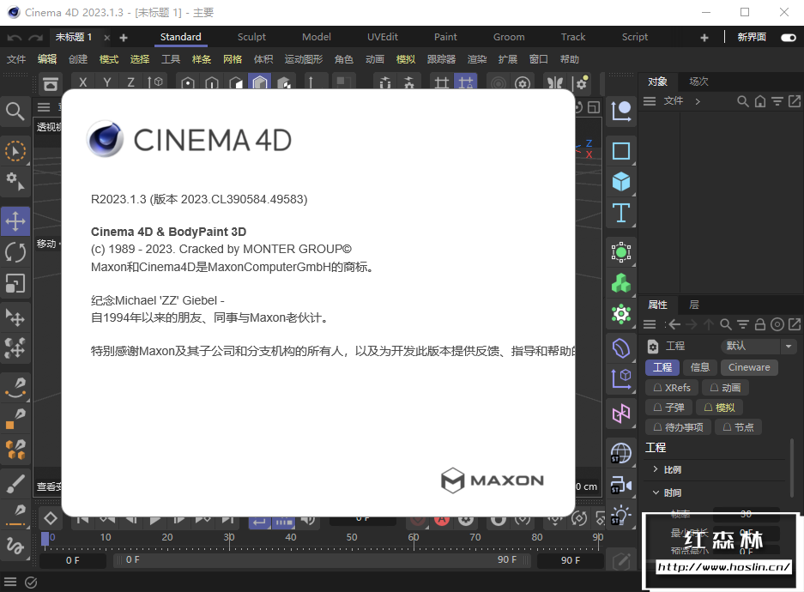Edit the 90 F end frame field
Viewport: 804px width, 592px height.
click(571, 561)
